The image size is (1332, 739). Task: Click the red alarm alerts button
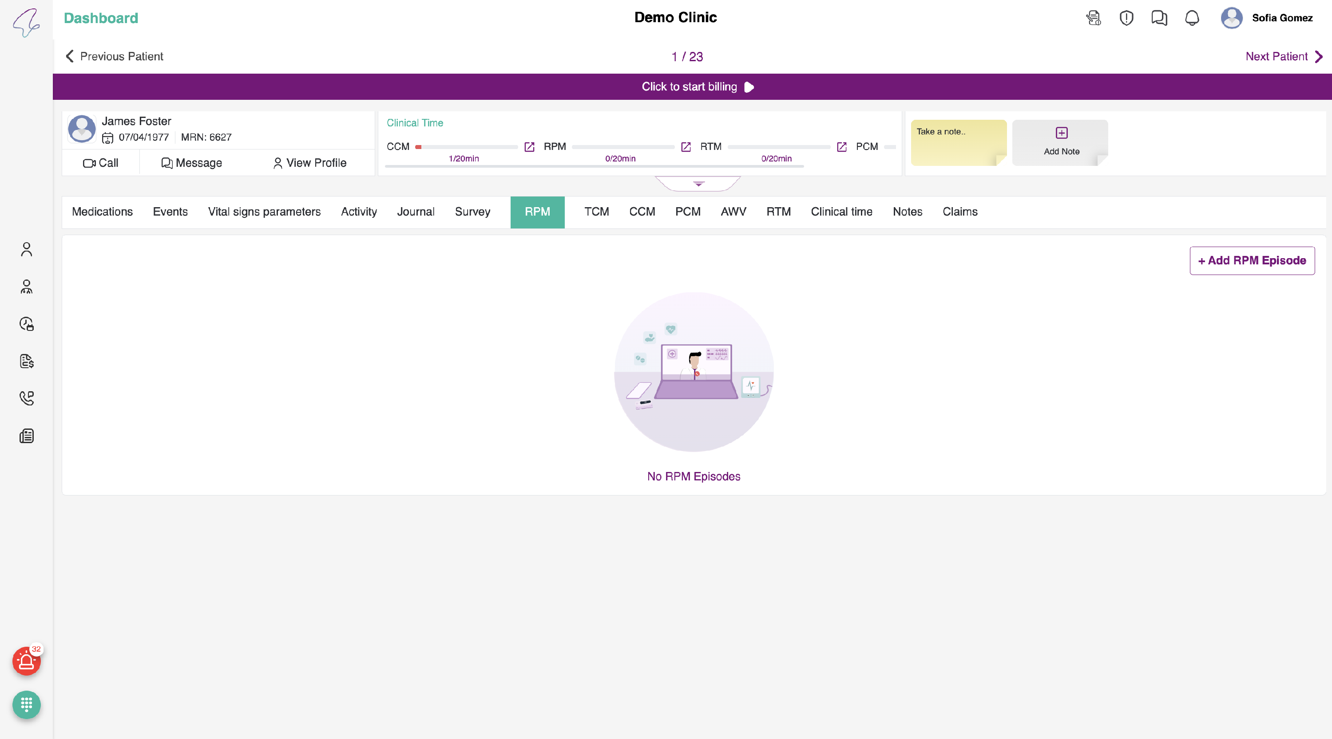pyautogui.click(x=26, y=661)
